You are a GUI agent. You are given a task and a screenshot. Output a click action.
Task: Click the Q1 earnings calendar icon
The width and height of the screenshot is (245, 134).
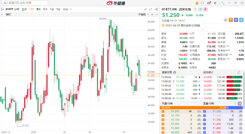[163, 25]
